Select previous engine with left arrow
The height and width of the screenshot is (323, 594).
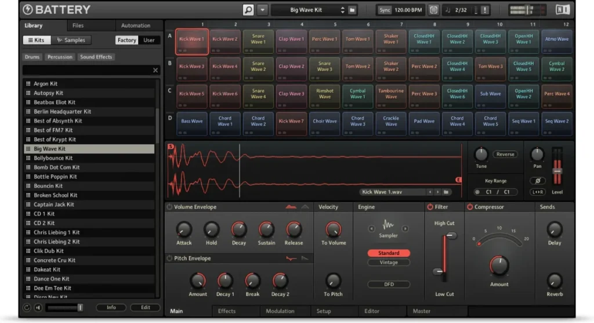(371, 228)
